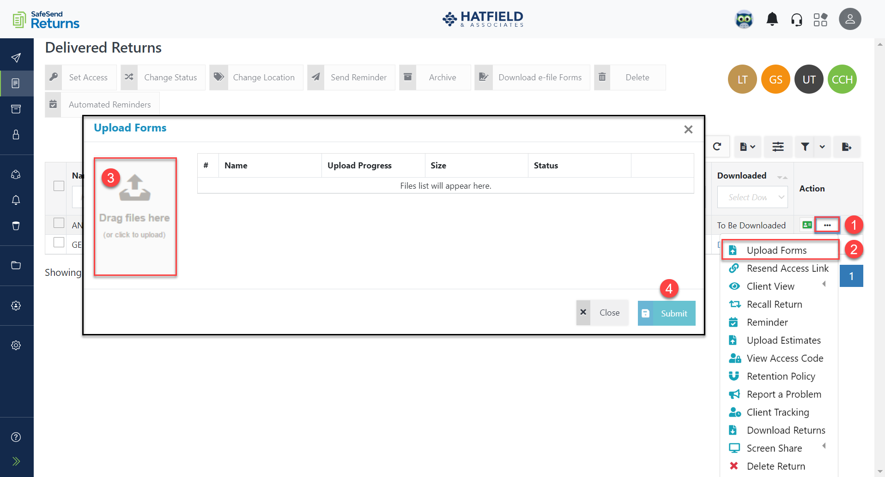The height and width of the screenshot is (477, 885).
Task: Click the headset support icon
Action: [x=797, y=19]
